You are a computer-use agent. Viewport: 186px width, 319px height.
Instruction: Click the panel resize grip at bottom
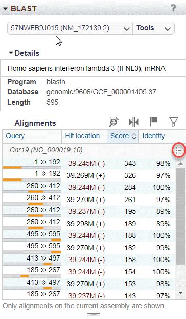coord(94,315)
